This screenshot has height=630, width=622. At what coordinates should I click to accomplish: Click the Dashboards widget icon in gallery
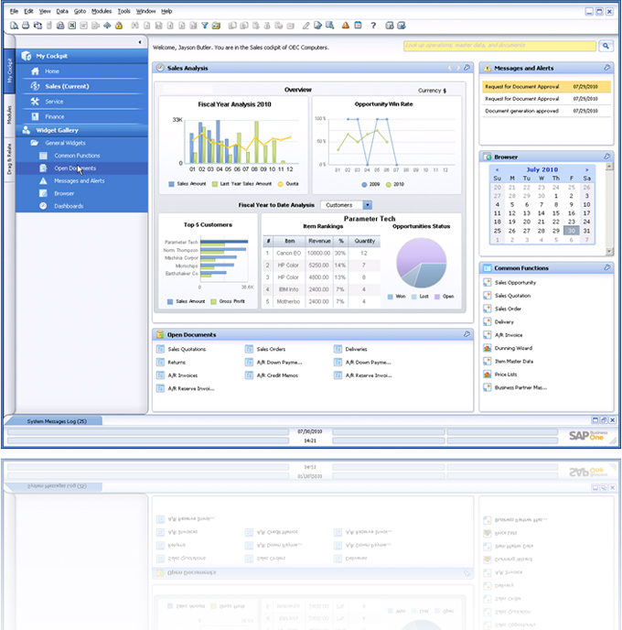pos(43,206)
